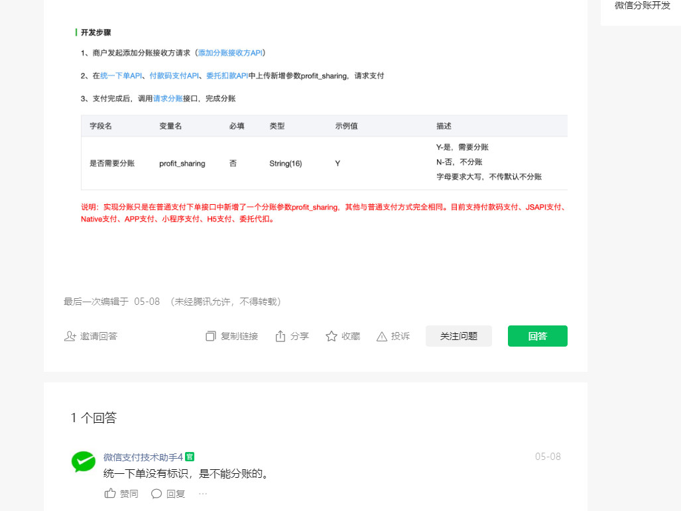Click the 最后一次编辑于 05-08 text

tap(111, 302)
